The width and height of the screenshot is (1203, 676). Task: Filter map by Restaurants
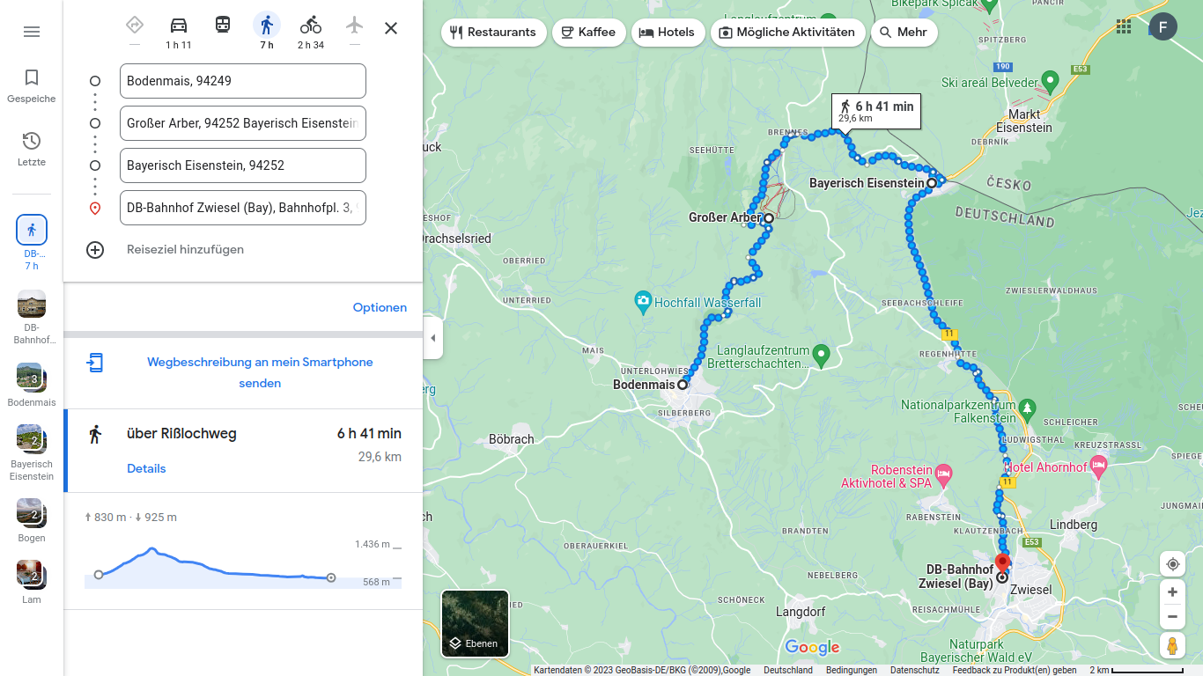[494, 33]
